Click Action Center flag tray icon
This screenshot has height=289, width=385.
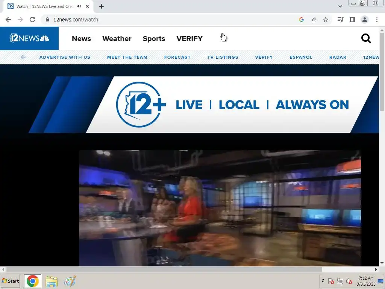tap(331, 281)
